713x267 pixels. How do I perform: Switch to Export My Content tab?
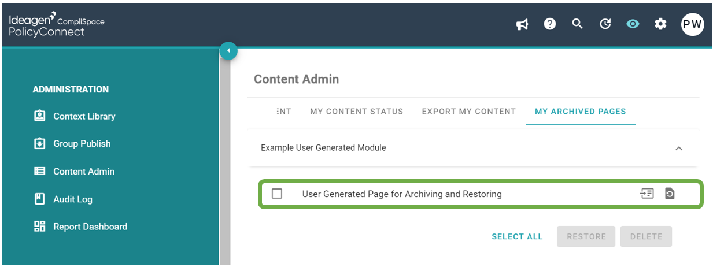[x=468, y=111]
